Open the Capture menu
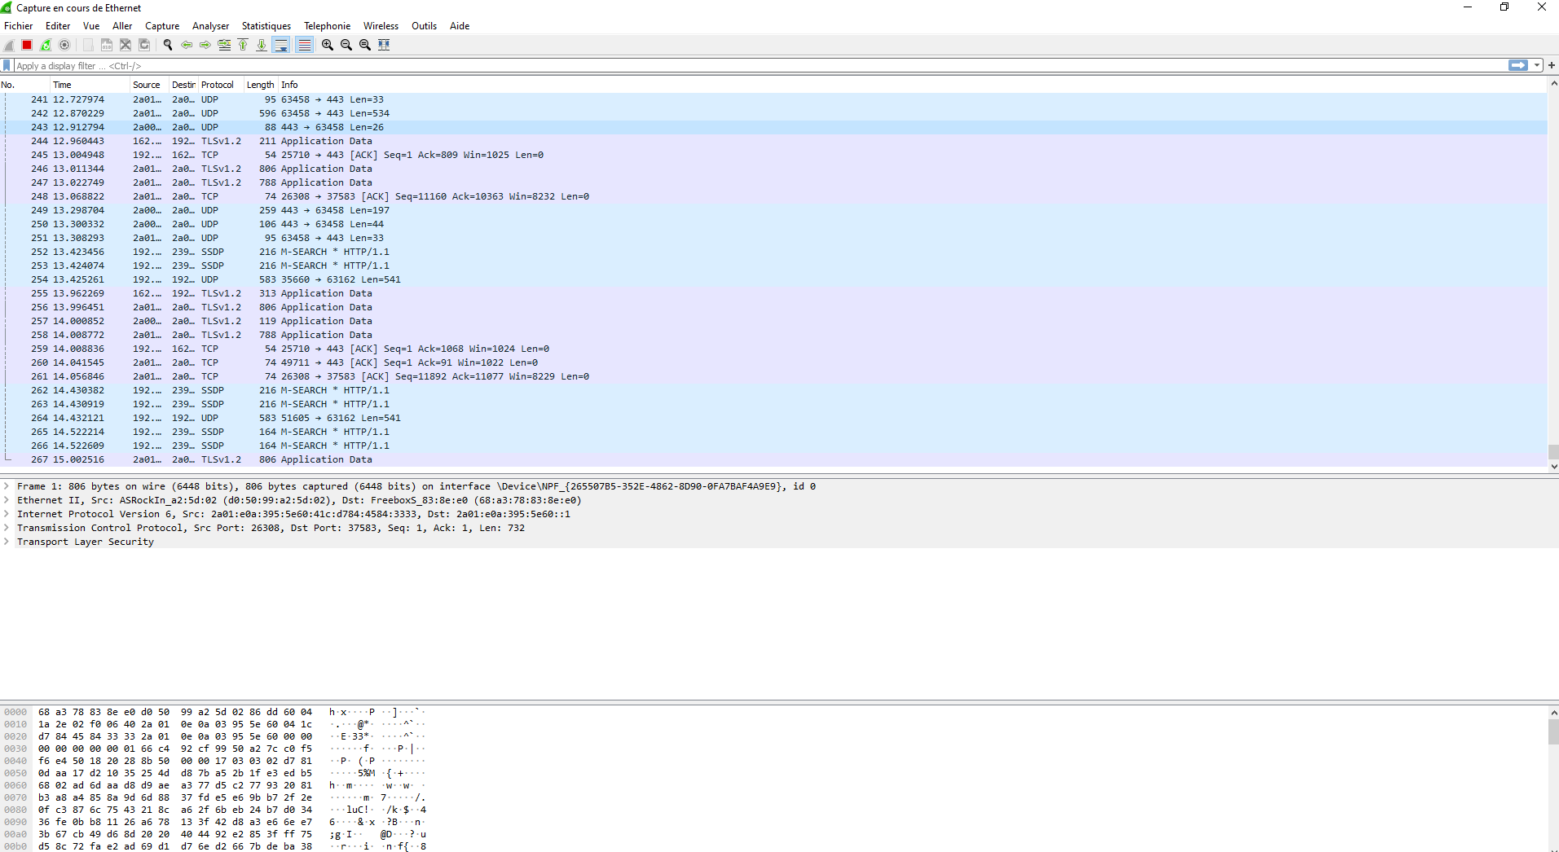1559x852 pixels. click(x=162, y=26)
